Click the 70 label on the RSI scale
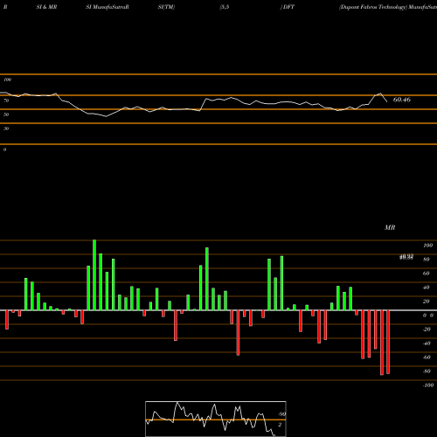 (x=6, y=101)
